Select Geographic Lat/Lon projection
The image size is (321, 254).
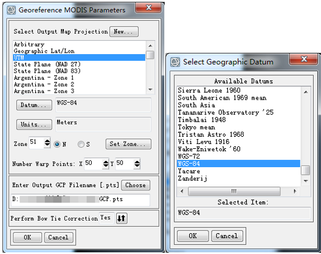(x=79, y=51)
